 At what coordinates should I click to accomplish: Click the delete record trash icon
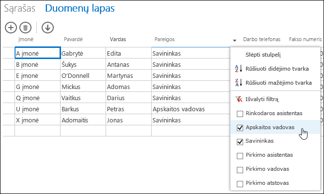click(25, 28)
